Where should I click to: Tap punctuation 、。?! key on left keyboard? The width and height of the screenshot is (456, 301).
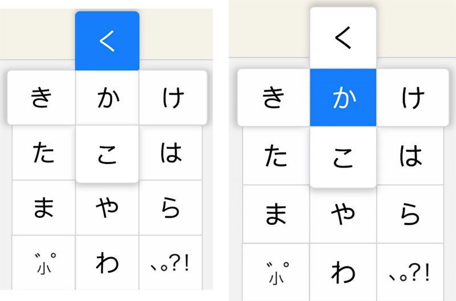click(x=170, y=263)
